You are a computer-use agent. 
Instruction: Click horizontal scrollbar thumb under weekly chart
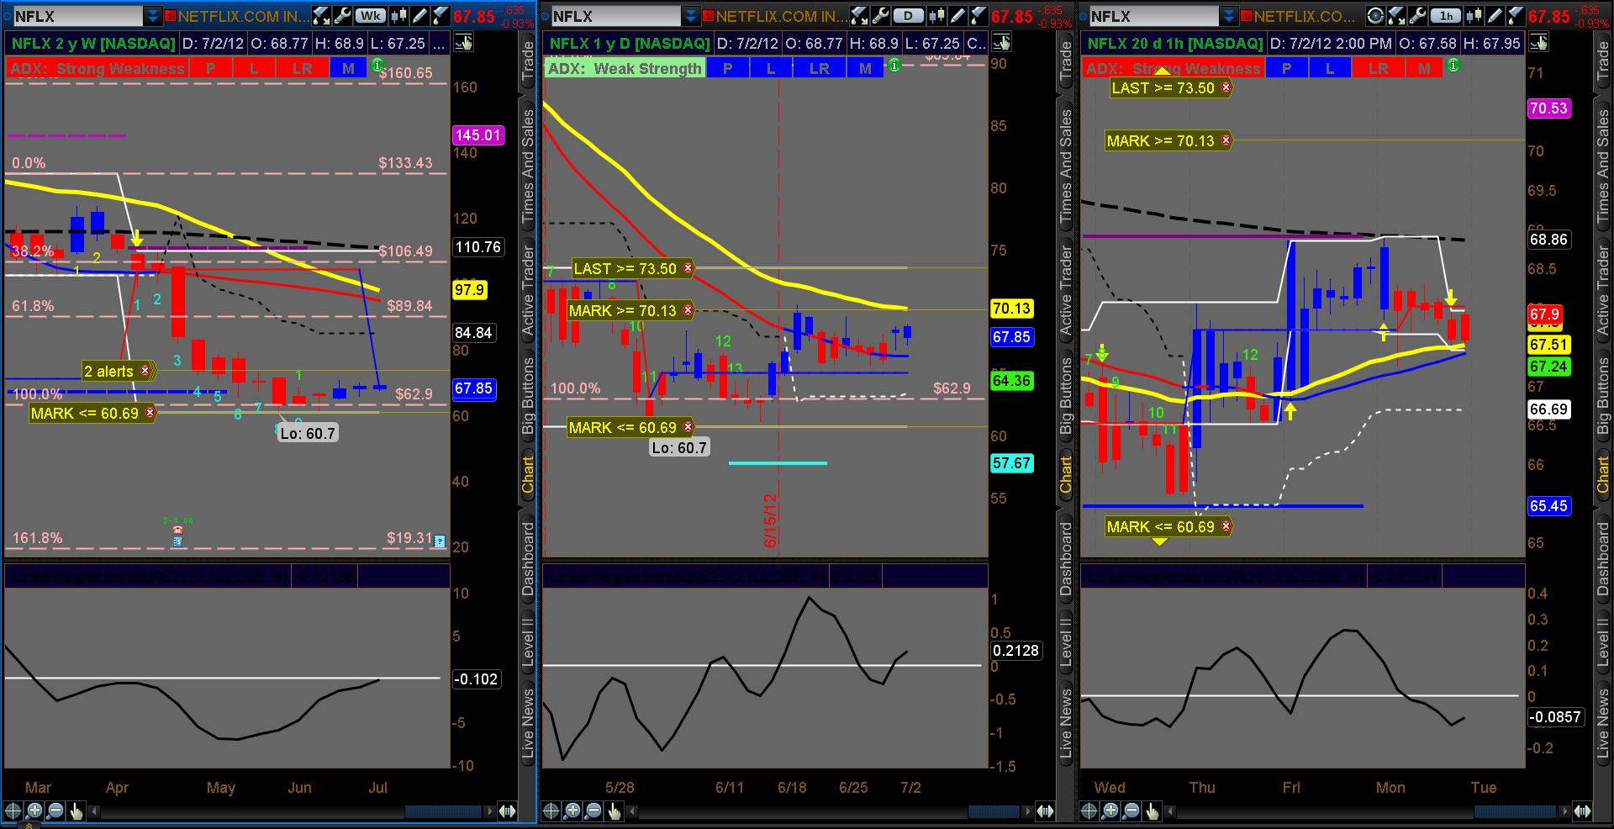coord(443,811)
